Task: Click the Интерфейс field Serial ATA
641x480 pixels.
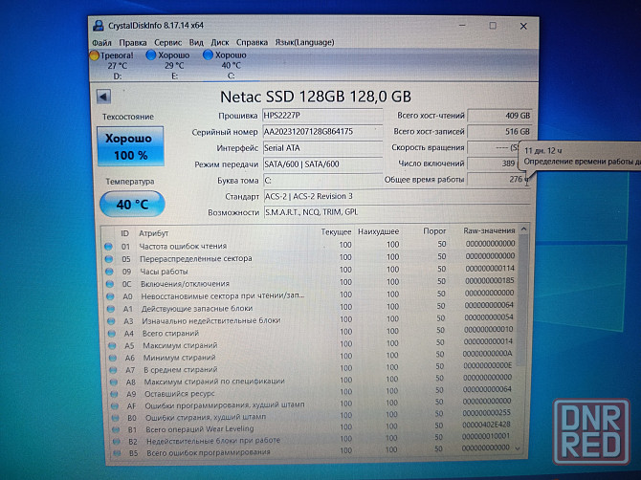Action: pos(322,148)
